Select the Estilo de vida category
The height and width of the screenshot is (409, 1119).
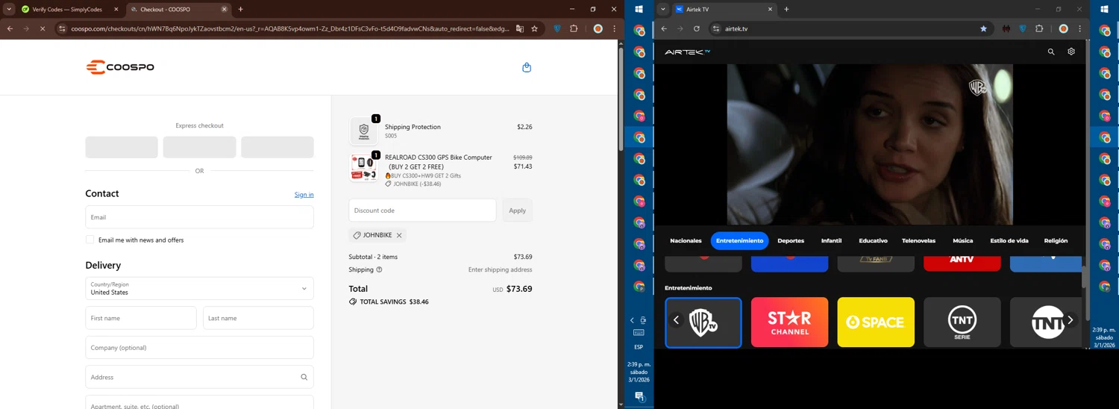click(x=1009, y=241)
